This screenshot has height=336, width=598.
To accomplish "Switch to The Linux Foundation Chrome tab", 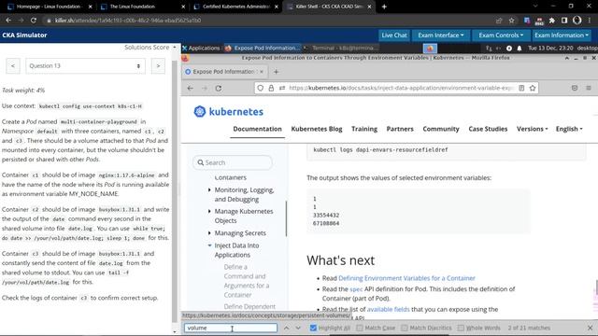I will pos(142,7).
